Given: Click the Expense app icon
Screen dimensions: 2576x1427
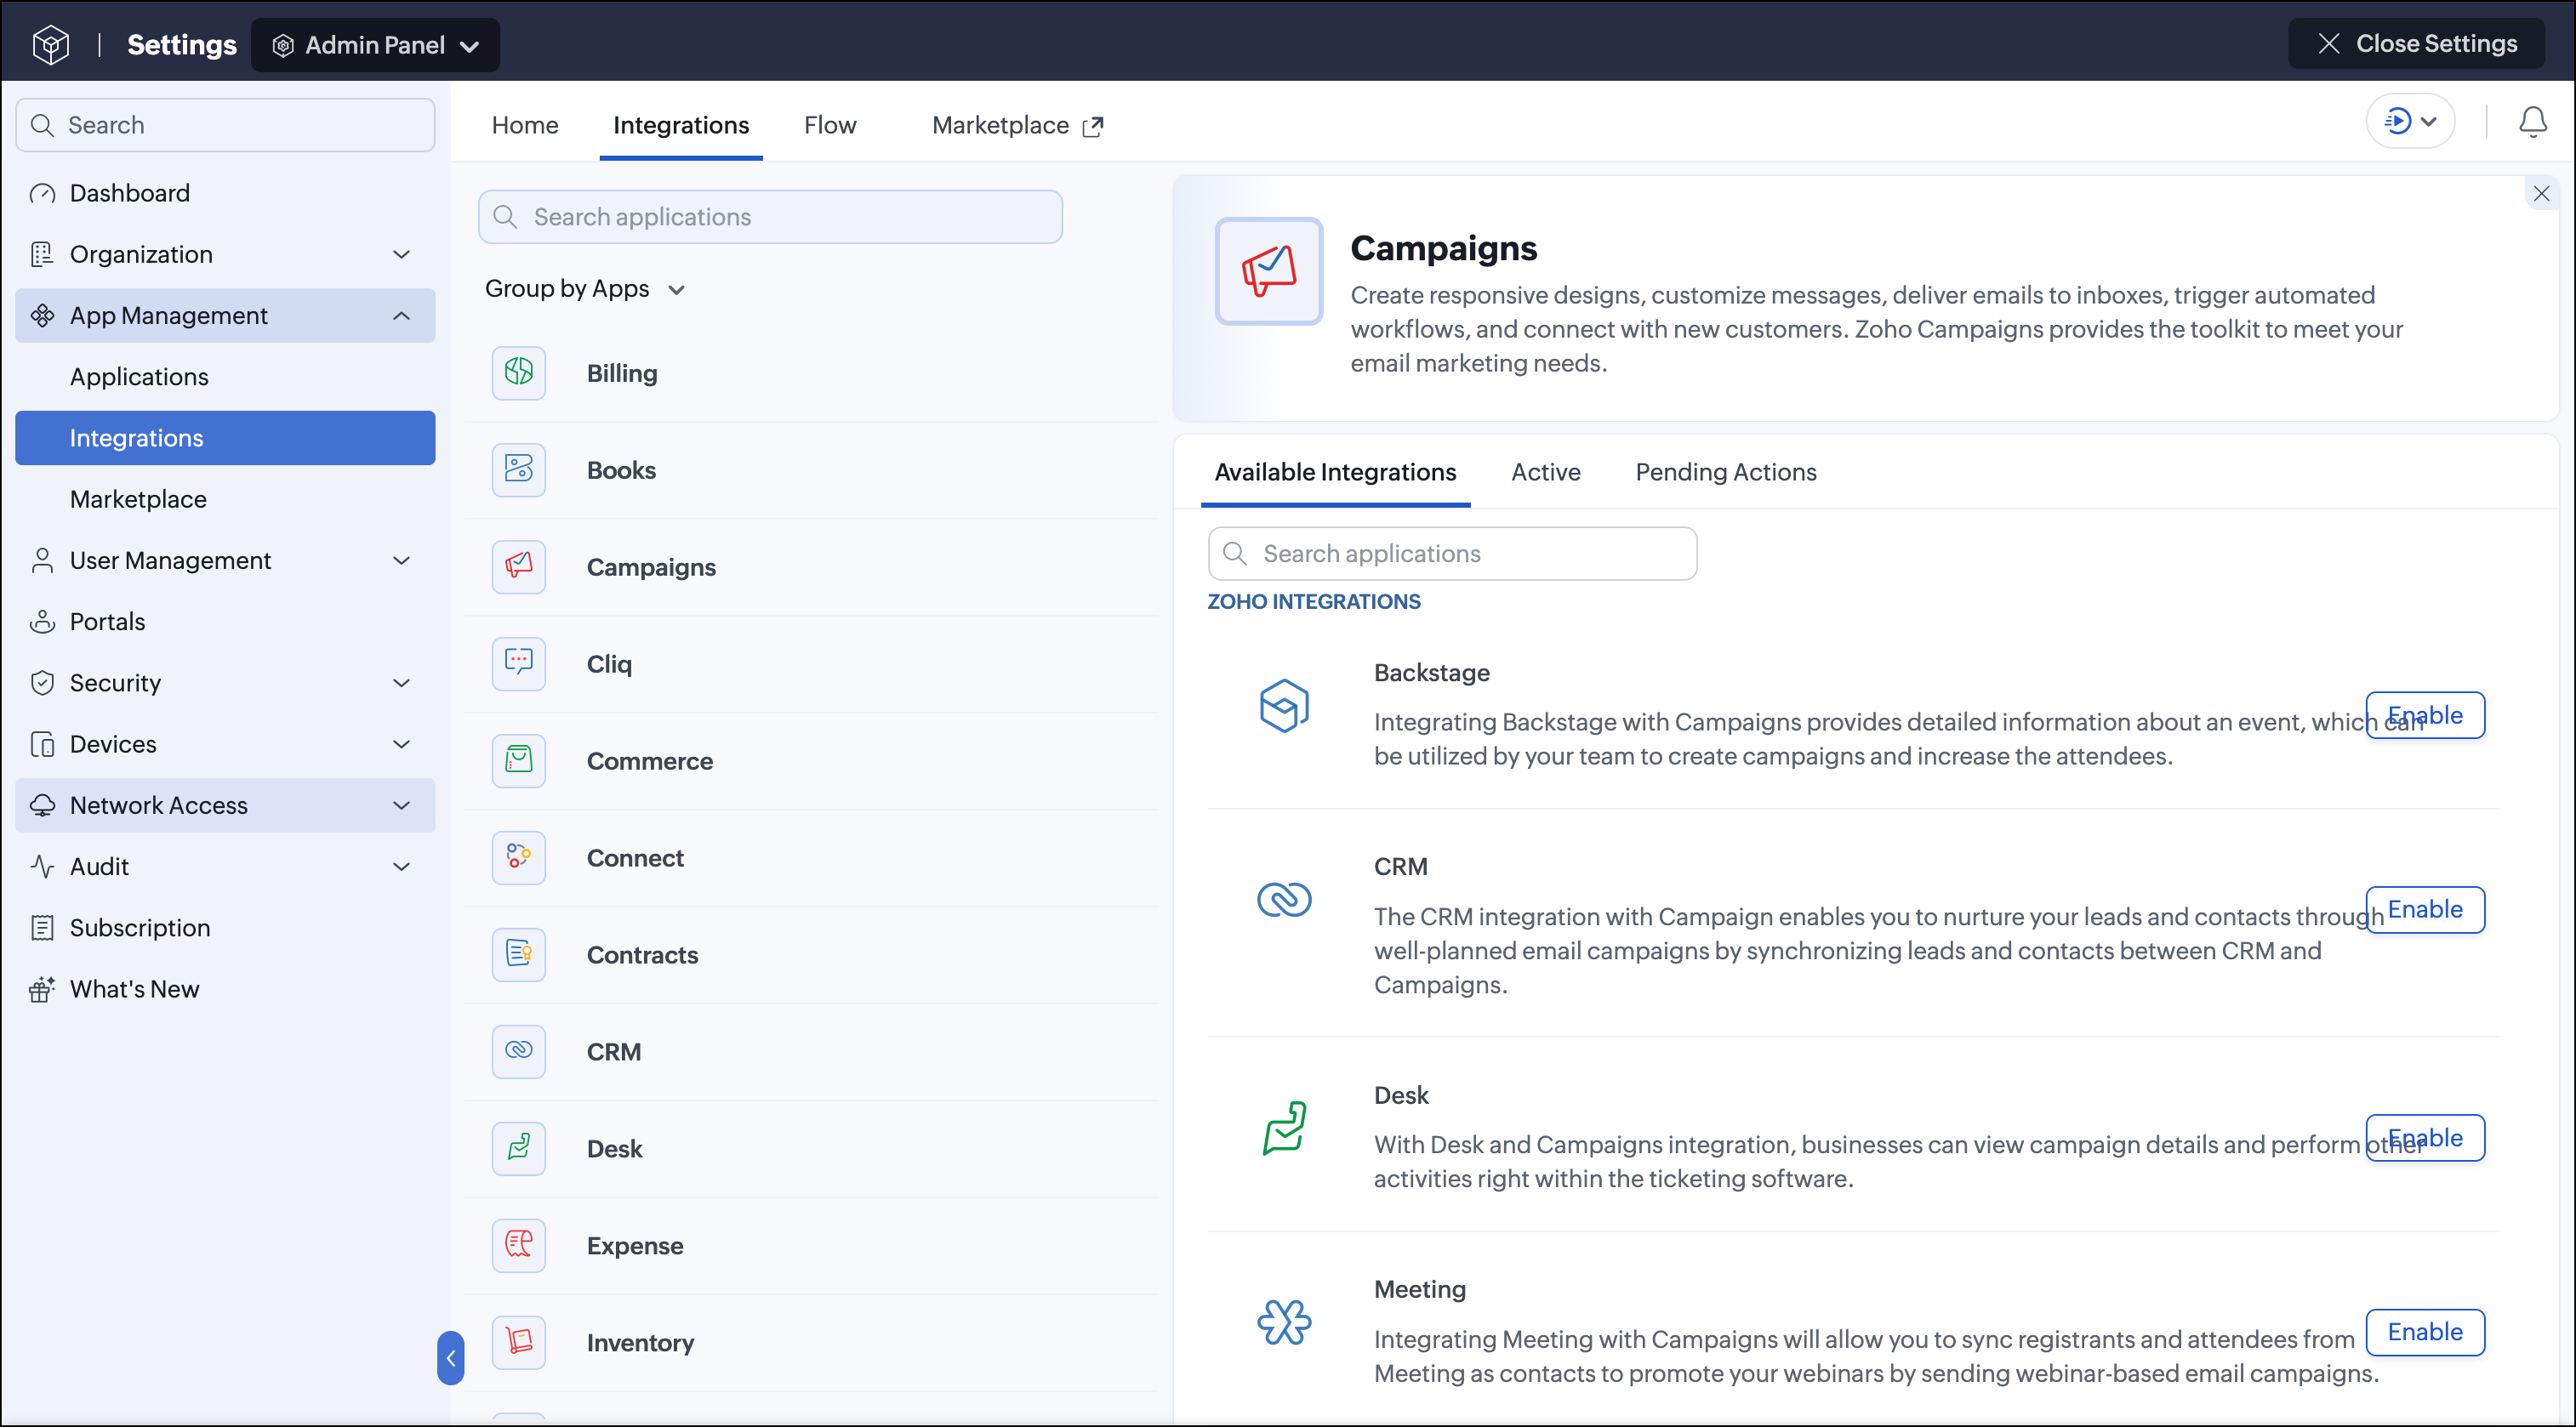Looking at the screenshot, I should click(518, 1245).
